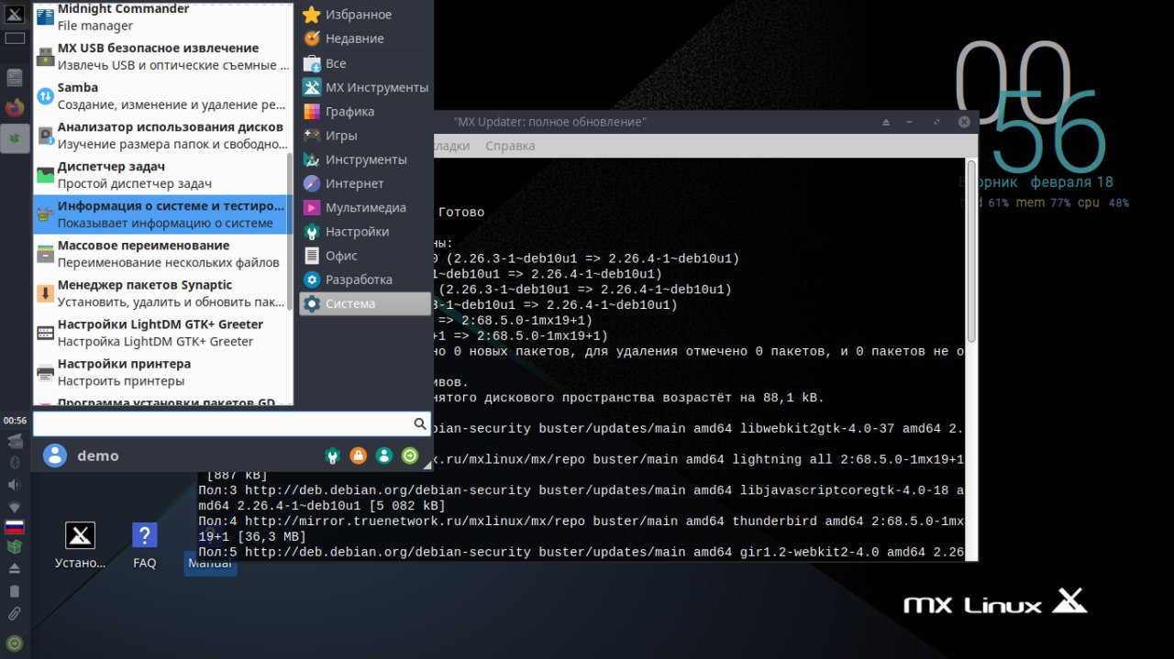Select the Избранное category
1174x659 pixels.
coord(365,15)
